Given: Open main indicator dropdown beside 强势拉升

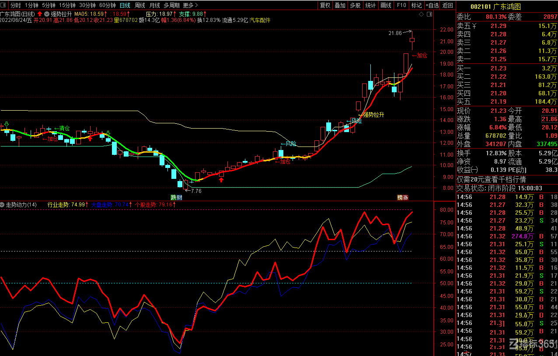Looking at the screenshot, I should tap(46, 14).
